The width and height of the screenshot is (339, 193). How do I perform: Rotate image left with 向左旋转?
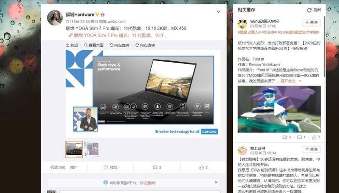coord(119,45)
